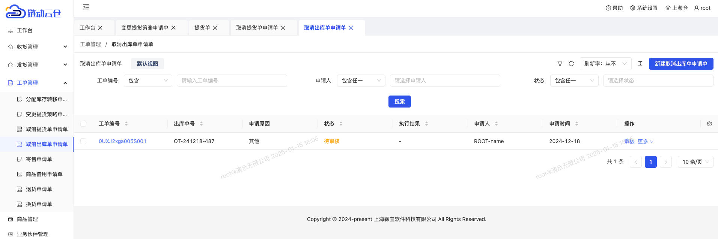This screenshot has height=239, width=718.
Task: Open the refresh rate dropdown
Action: (x=605, y=64)
